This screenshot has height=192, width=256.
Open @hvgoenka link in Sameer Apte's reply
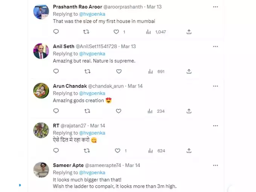(x=92, y=172)
